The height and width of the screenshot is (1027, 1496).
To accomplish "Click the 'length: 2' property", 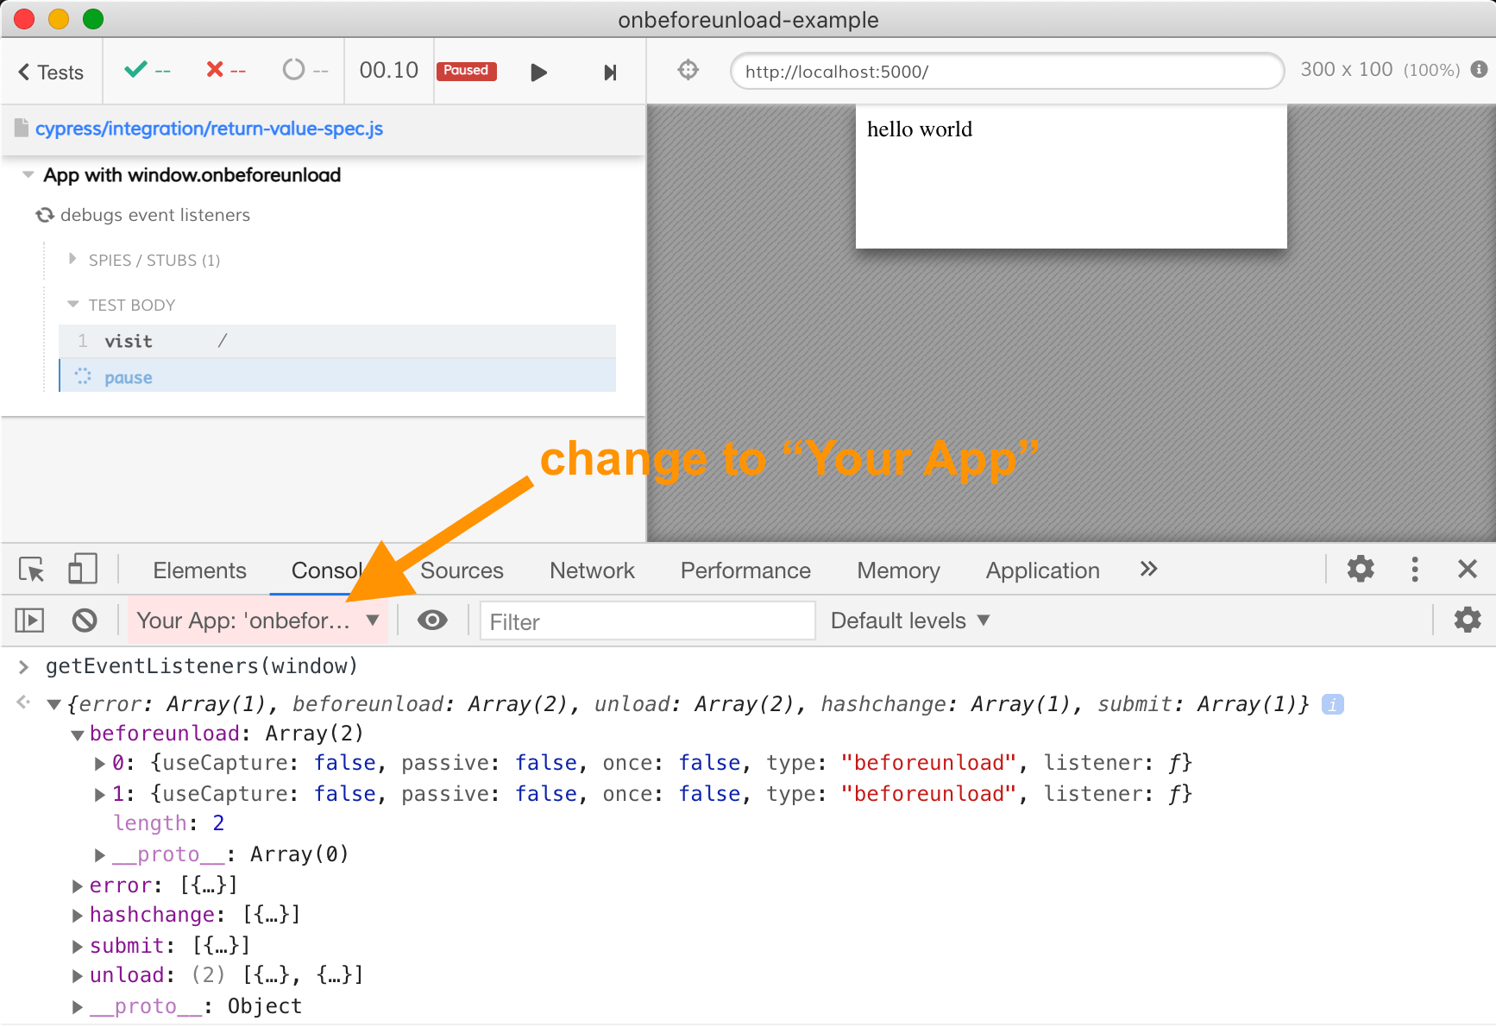I will (x=169, y=823).
